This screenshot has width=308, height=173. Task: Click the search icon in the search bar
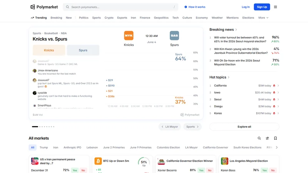(68, 7)
